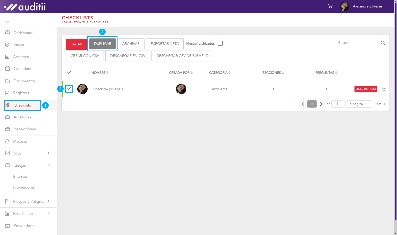Click the Calendario calendar icon
The height and width of the screenshot is (235, 397).
(x=7, y=69)
